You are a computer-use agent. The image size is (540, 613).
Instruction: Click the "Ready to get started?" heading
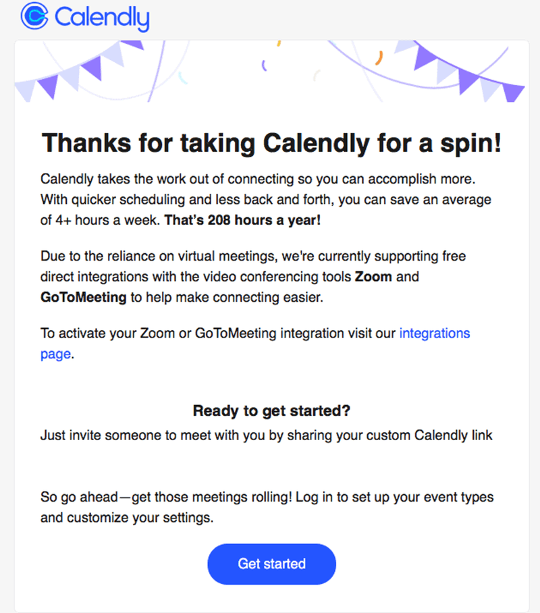point(271,410)
